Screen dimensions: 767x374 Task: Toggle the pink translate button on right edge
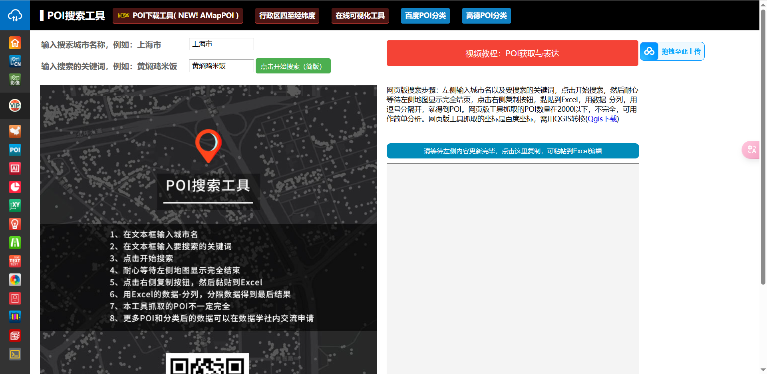point(753,150)
